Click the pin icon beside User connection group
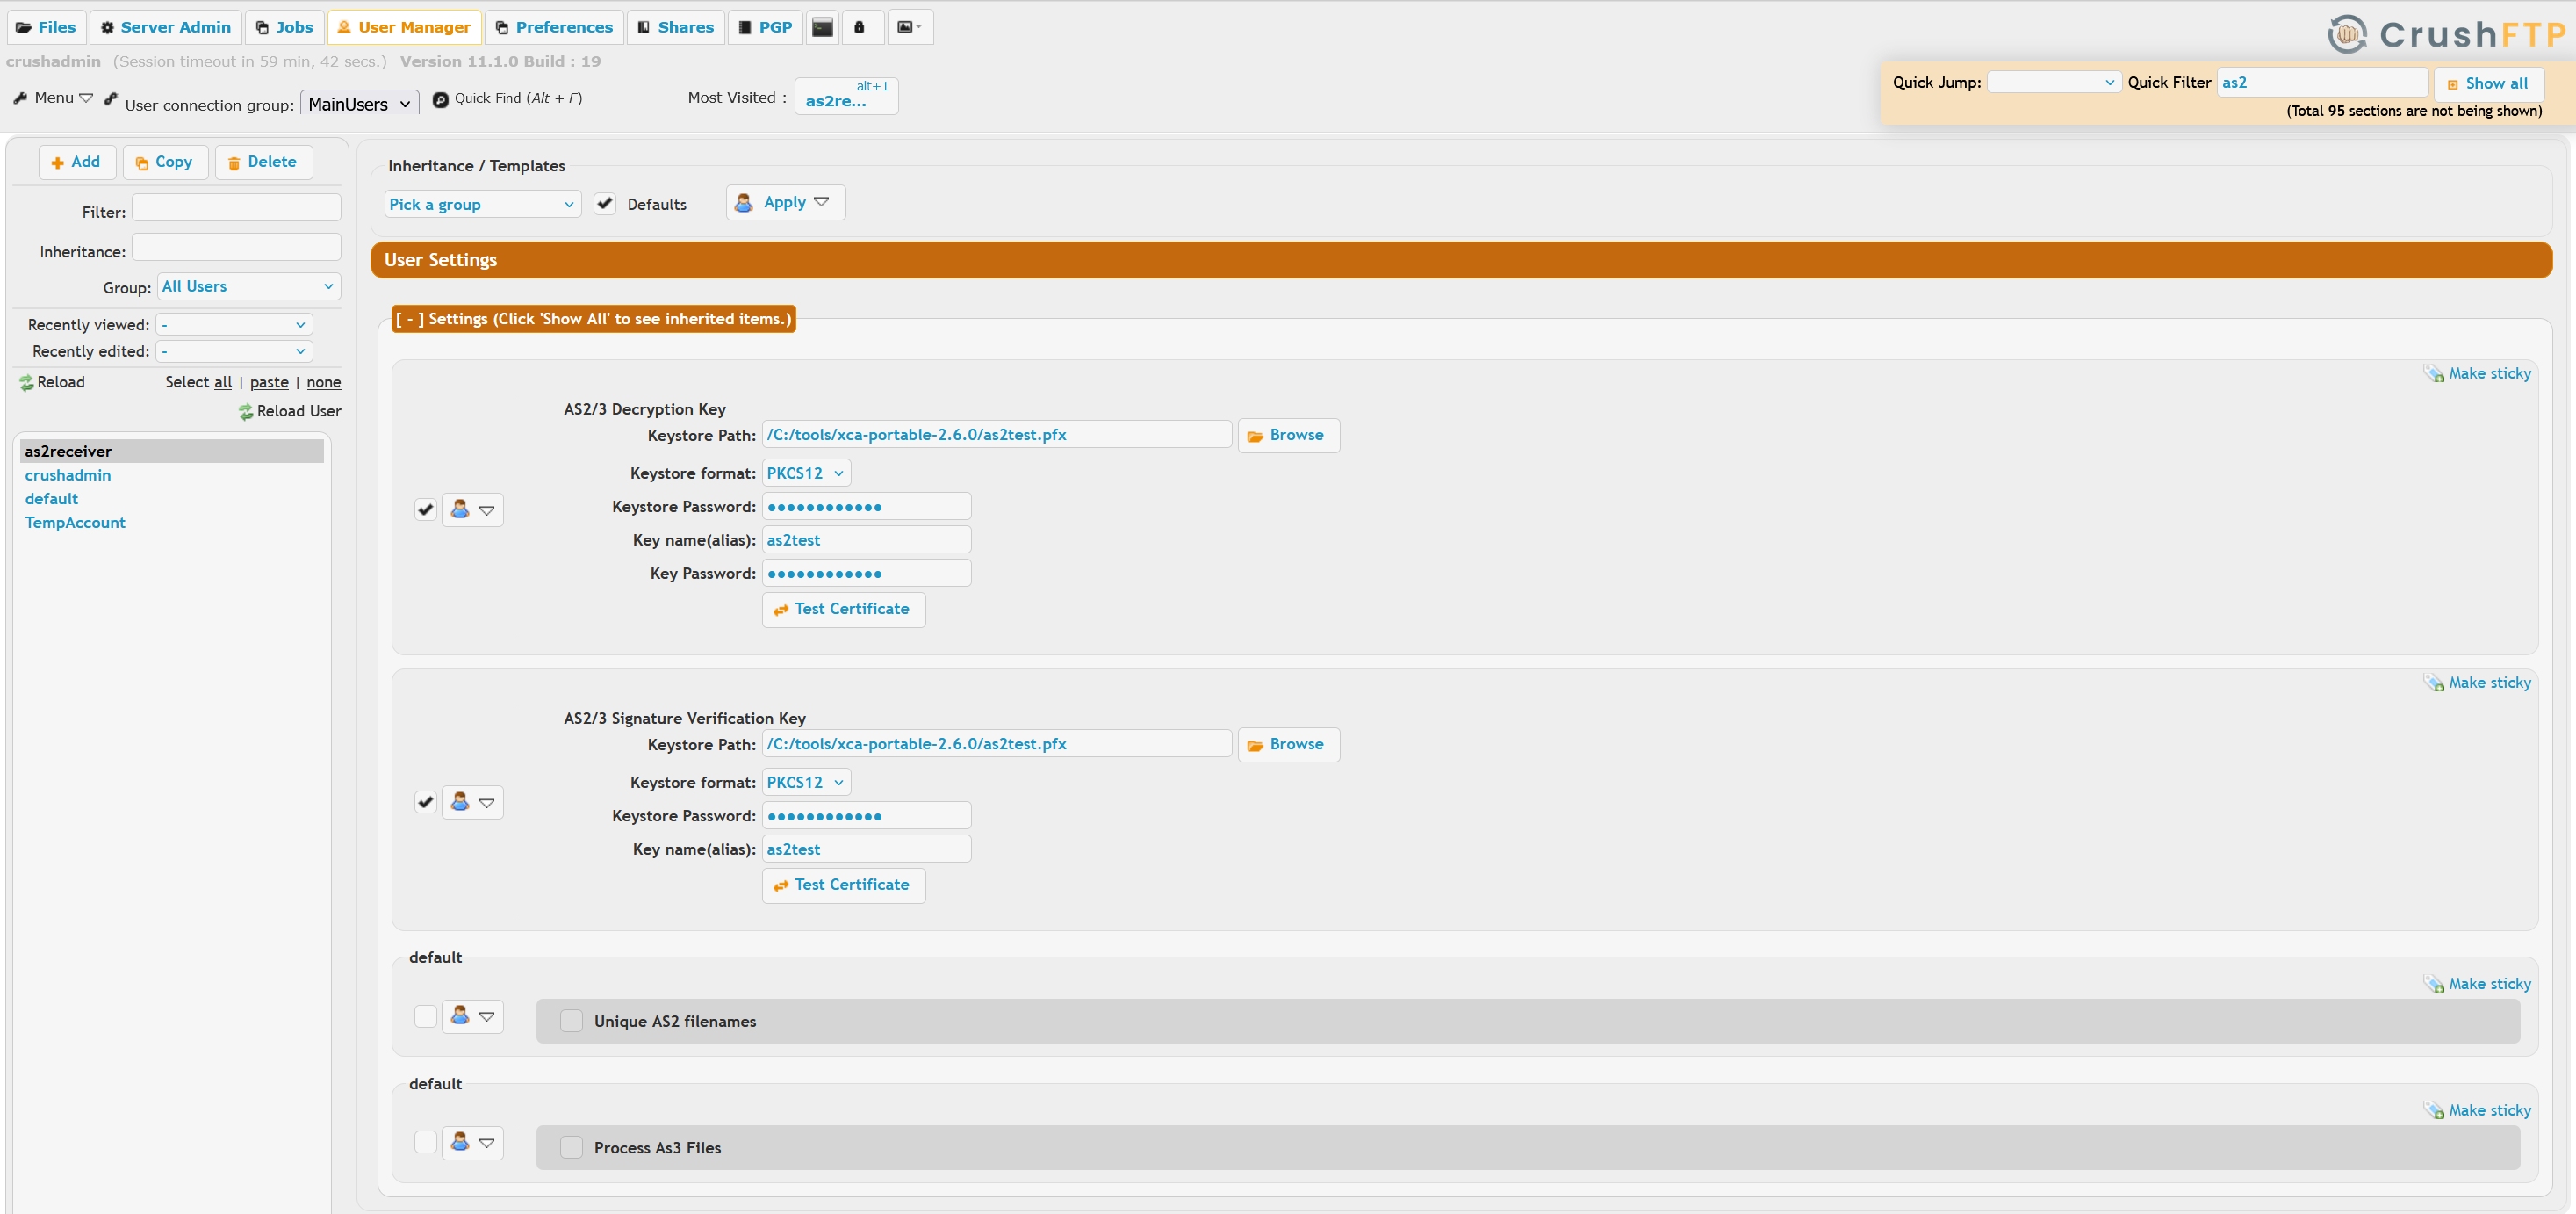 click(x=111, y=98)
